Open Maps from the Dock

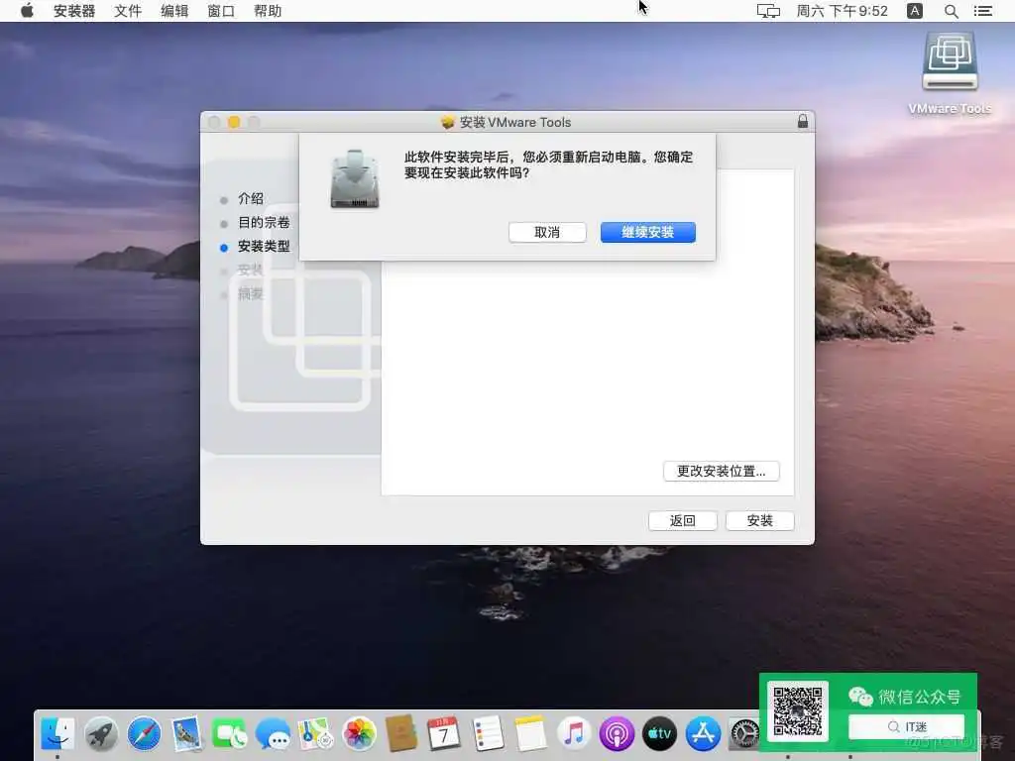pos(315,733)
